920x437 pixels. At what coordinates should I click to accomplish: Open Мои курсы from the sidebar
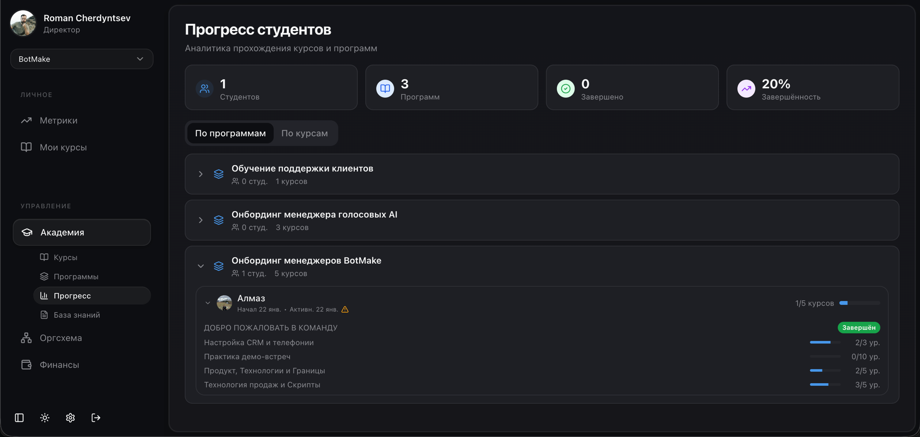[x=26, y=147]
